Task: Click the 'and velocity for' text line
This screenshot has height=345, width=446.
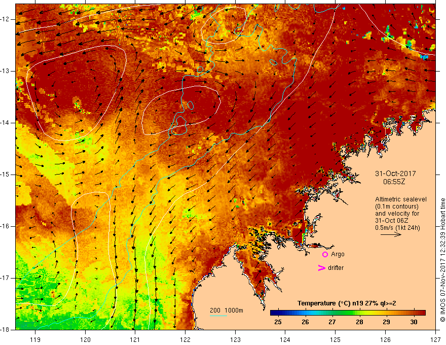Action: 397,214
